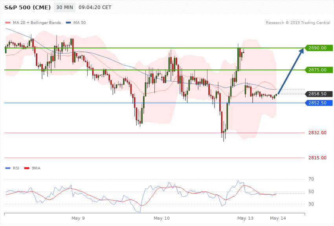Click the 2815.00 red support label
Image resolution: width=334 pixels, height=226 pixels.
tap(317, 158)
